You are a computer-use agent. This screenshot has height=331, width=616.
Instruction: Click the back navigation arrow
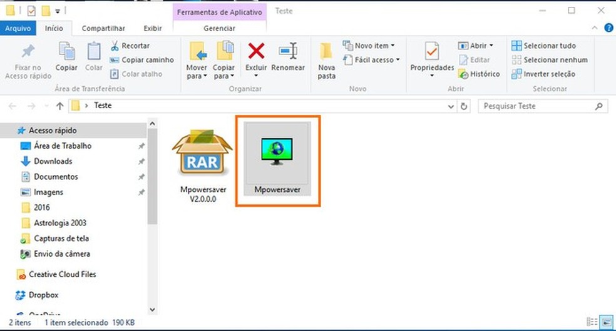pyautogui.click(x=13, y=106)
